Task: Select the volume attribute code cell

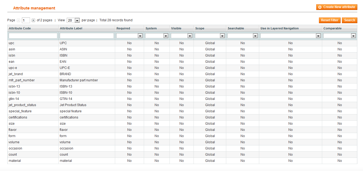Action: click(x=33, y=142)
